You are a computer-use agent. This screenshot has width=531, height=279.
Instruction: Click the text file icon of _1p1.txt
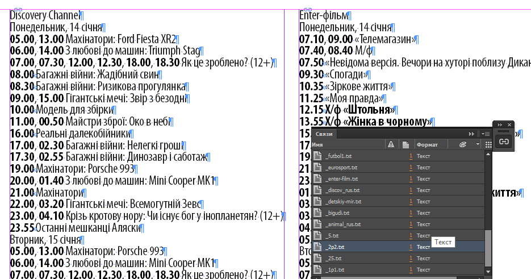tap(317, 269)
